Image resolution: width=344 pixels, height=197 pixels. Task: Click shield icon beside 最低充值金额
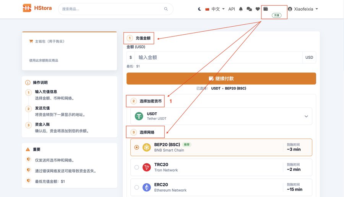coord(28,181)
